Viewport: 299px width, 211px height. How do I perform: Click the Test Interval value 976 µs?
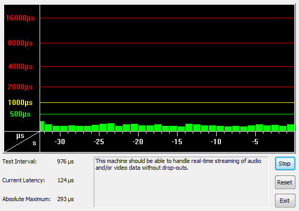(66, 161)
